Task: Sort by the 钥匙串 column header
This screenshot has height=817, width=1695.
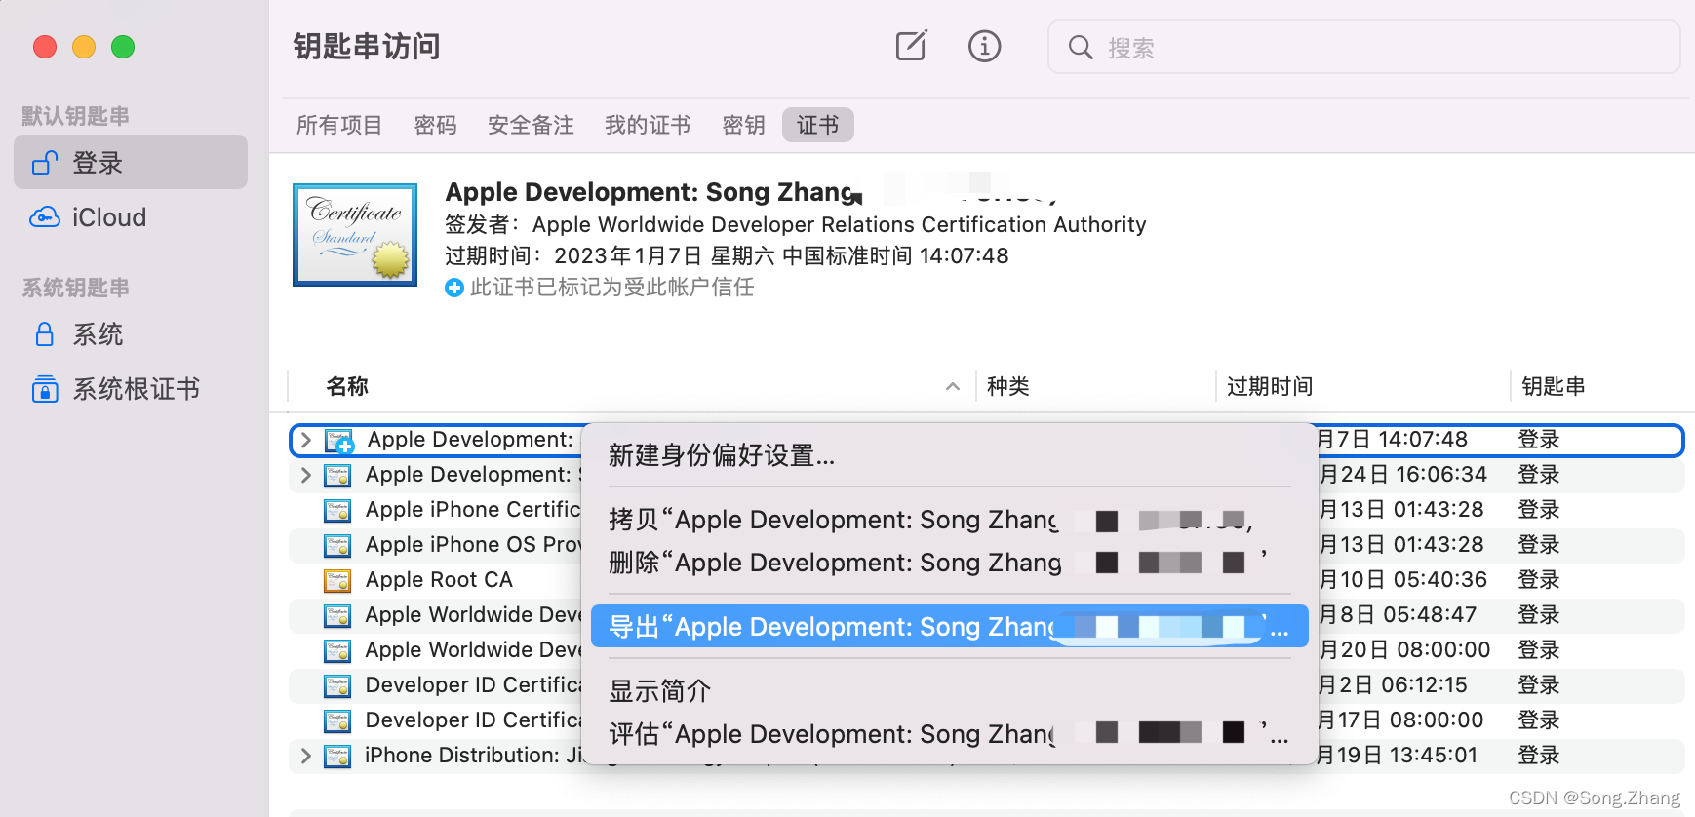Action: point(1554,386)
